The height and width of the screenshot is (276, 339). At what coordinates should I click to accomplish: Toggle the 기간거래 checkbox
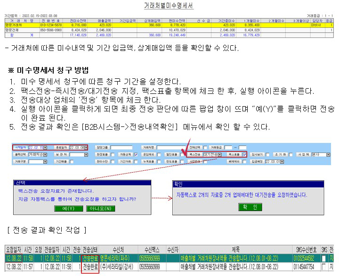coord(136,162)
